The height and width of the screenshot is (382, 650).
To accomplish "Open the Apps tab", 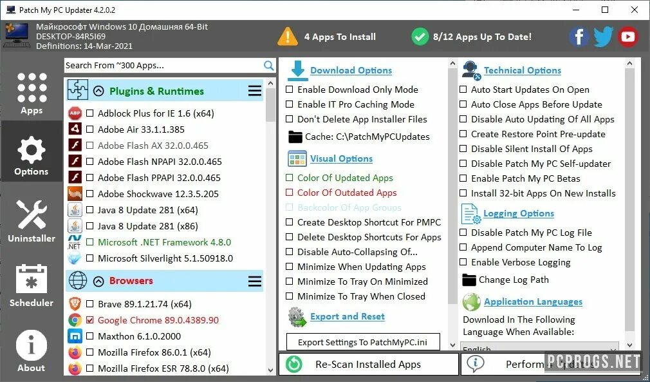I will (32, 93).
